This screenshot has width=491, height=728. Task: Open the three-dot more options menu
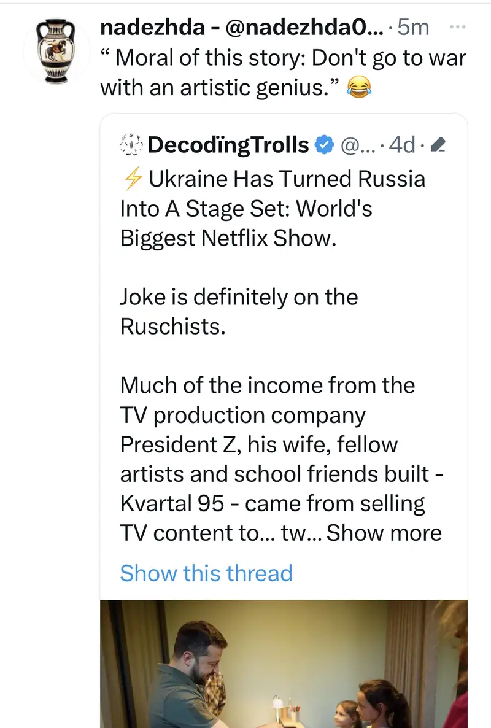[458, 27]
